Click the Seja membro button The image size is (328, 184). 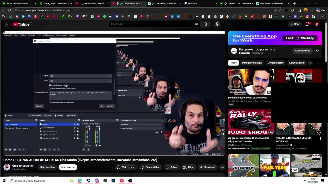click(x=47, y=167)
